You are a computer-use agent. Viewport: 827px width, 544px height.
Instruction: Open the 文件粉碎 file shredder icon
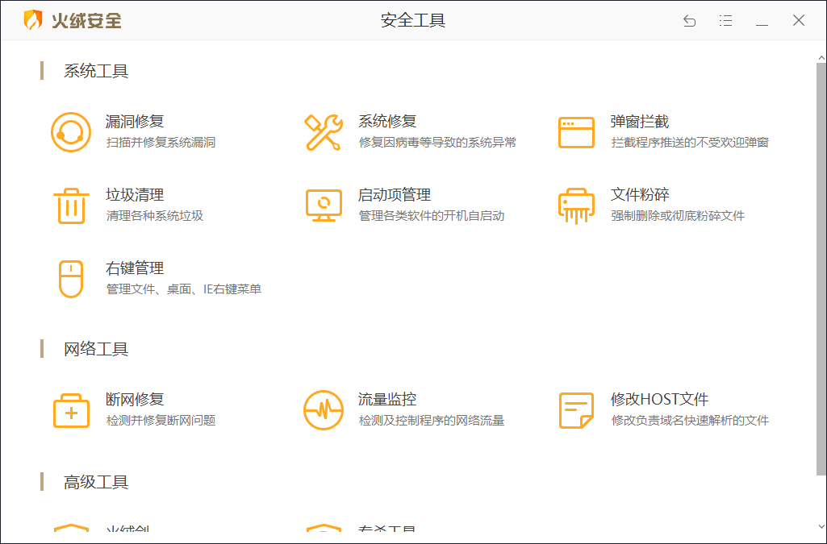(575, 206)
